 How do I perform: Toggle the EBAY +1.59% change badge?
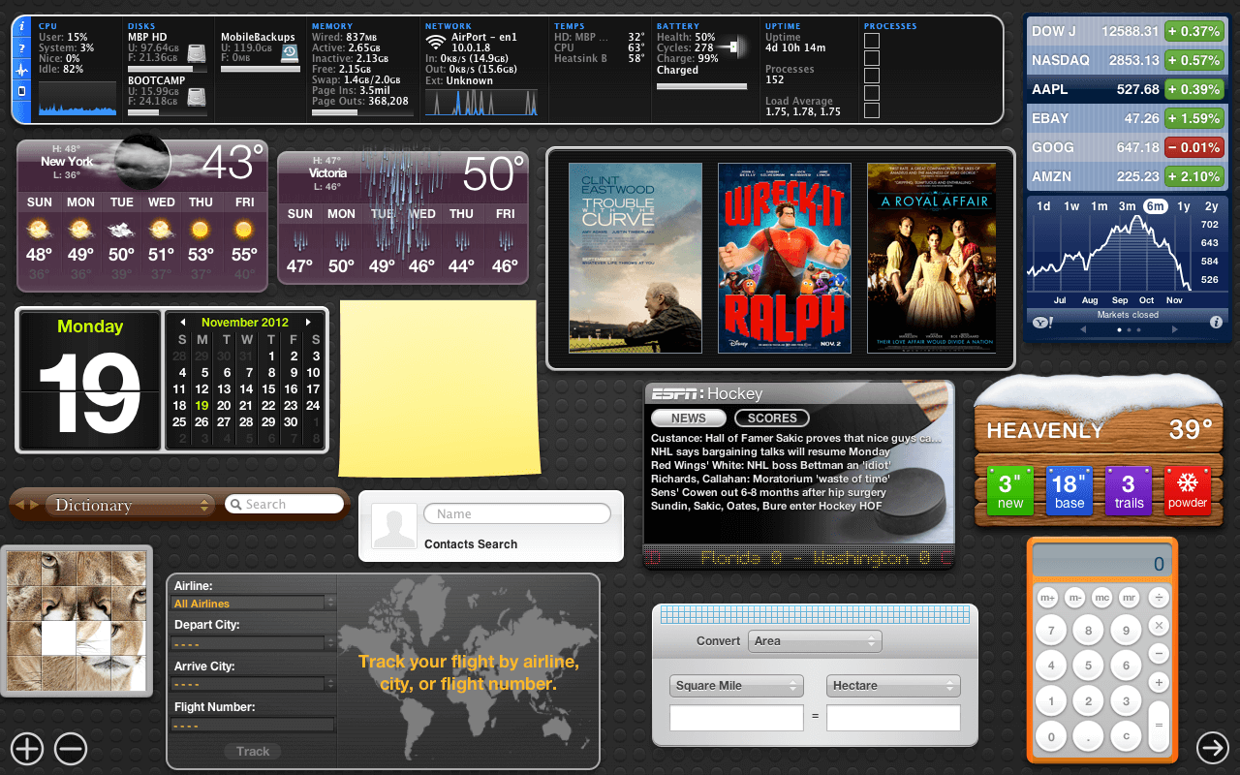[1193, 118]
